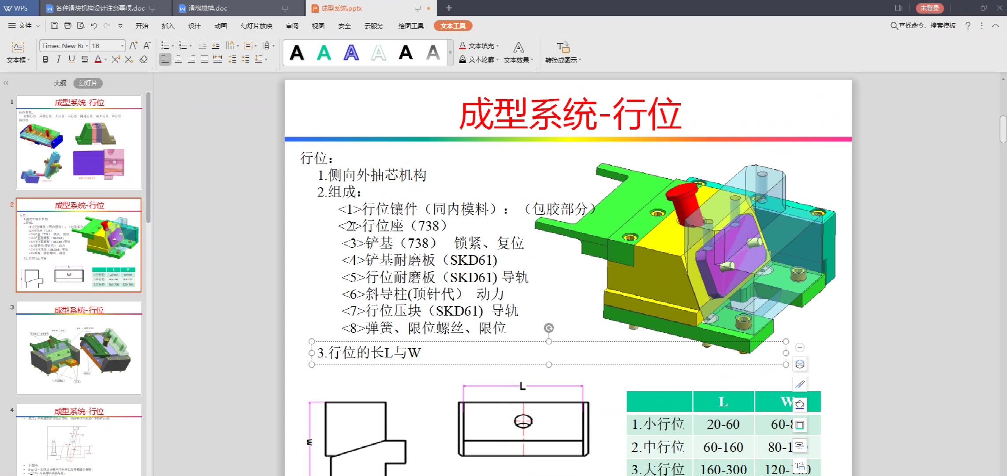
Task: Select the first WordArt preset style
Action: [297, 52]
